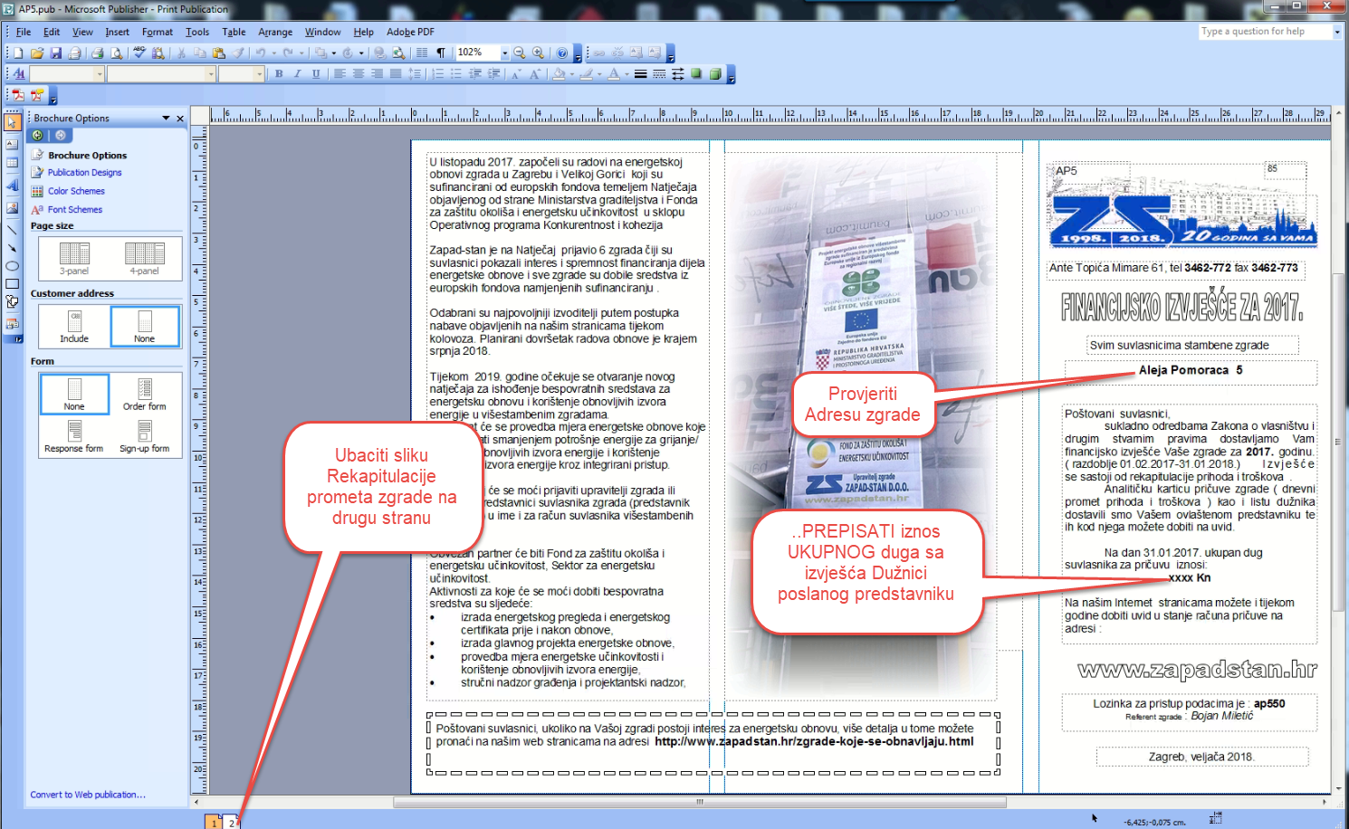This screenshot has height=829, width=1349.
Task: Open the Format menu
Action: (x=157, y=32)
